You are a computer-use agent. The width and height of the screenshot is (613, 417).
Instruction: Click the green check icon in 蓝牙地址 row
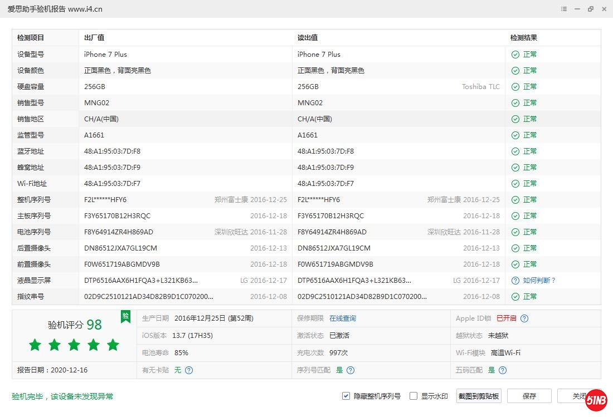[515, 151]
